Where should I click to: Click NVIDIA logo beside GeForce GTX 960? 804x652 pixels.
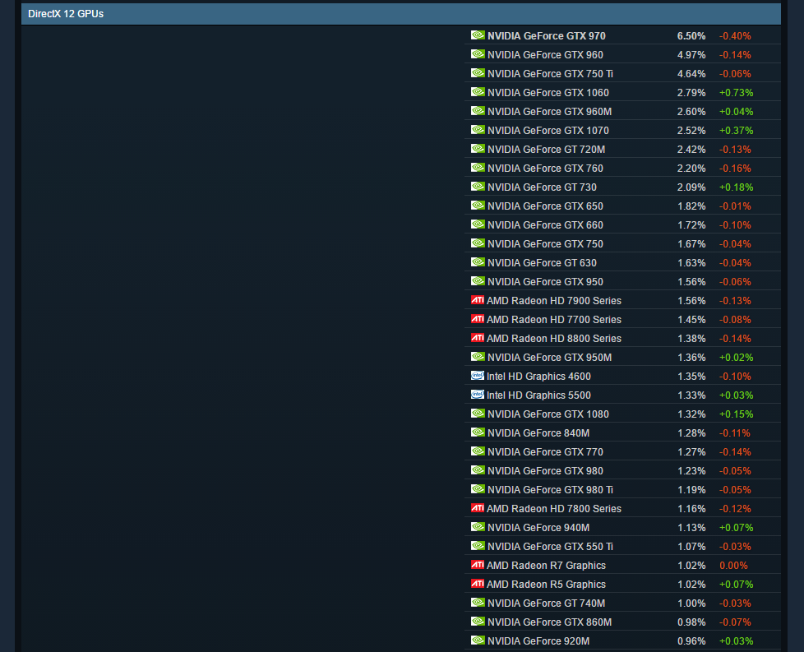(x=478, y=54)
